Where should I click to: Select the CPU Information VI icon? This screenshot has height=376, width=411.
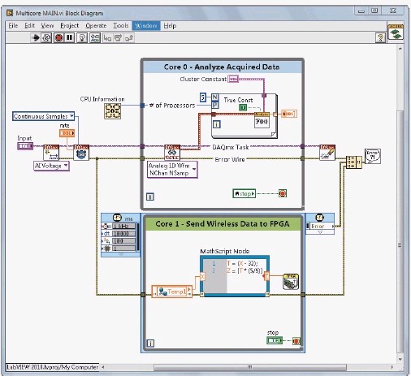point(113,111)
